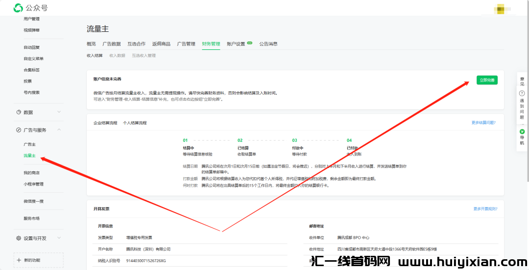Switch to 收入数据 sub-tab
This screenshot has width=529, height=270.
117,56
